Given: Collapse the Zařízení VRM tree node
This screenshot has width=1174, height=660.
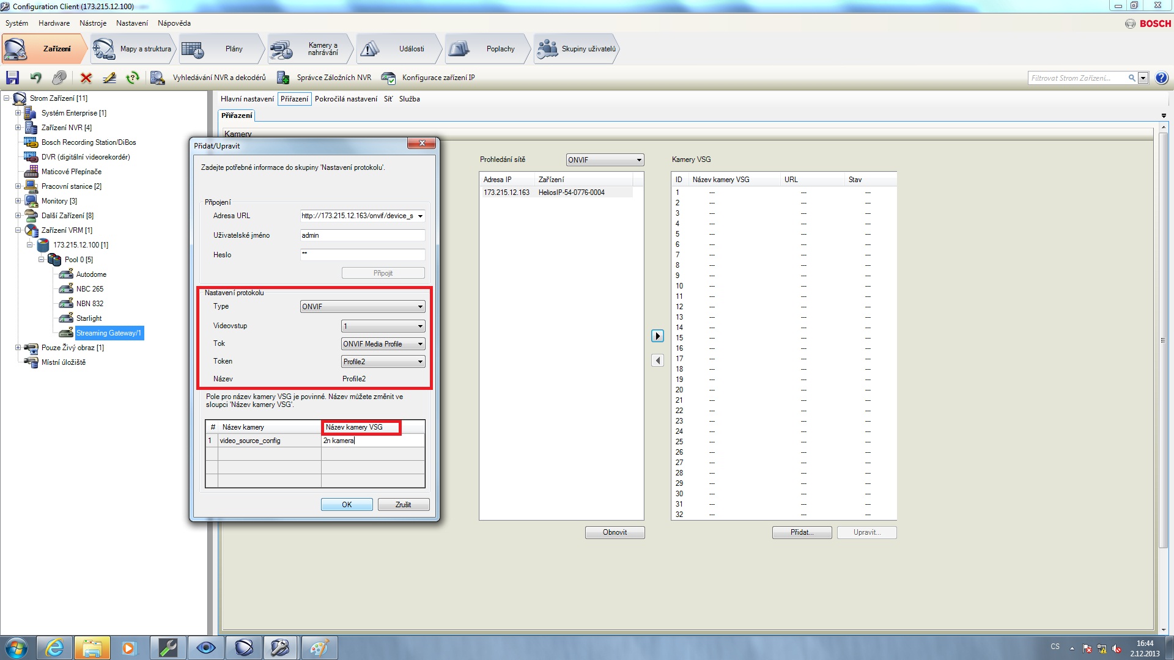Looking at the screenshot, I should tap(18, 230).
